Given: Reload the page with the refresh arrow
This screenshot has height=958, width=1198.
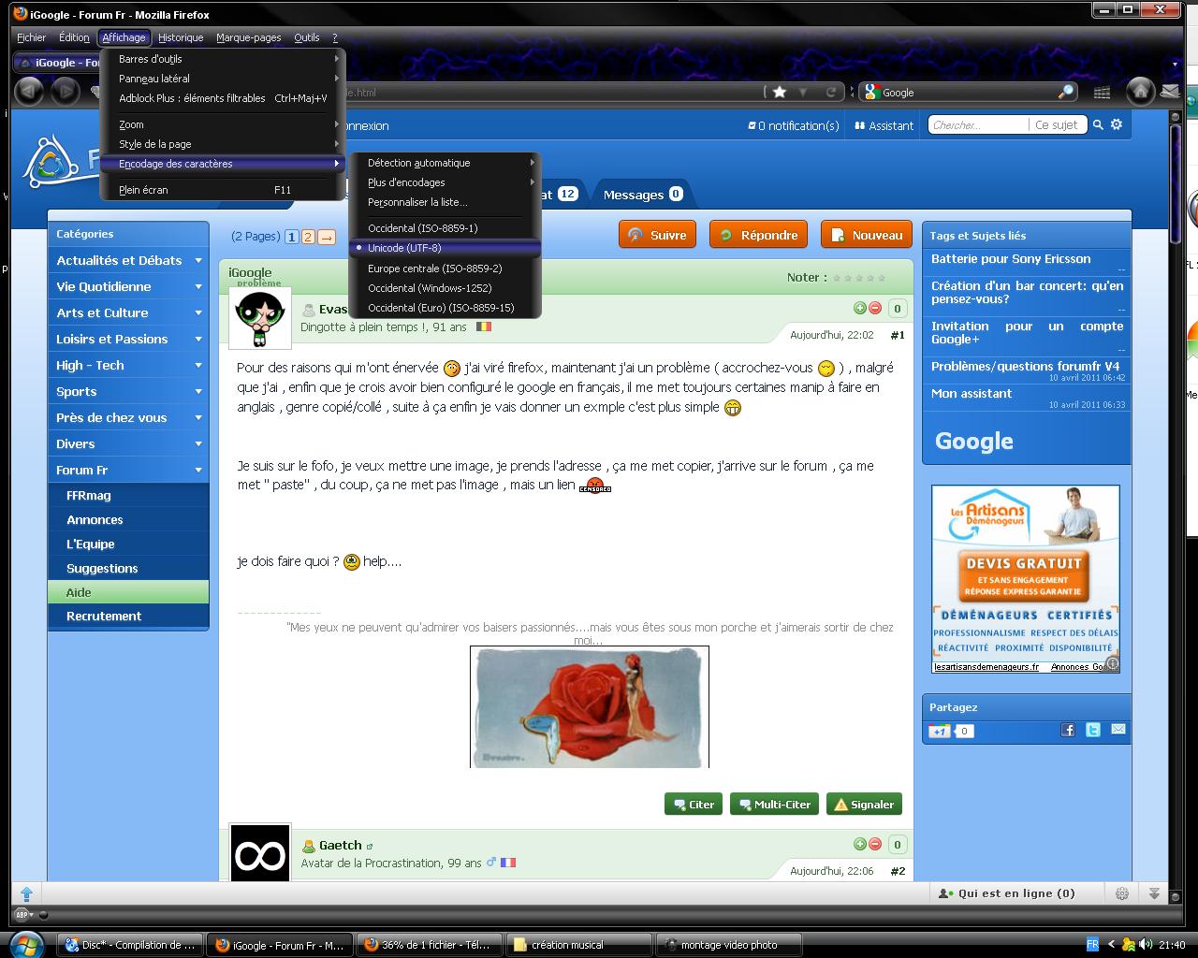Looking at the screenshot, I should pos(830,92).
